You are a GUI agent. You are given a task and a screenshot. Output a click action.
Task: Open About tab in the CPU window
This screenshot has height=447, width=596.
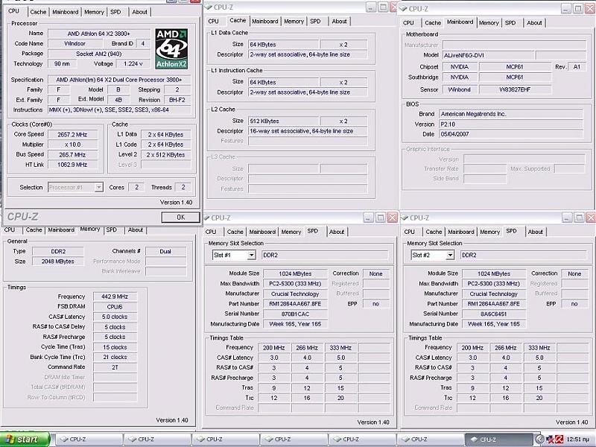tap(139, 12)
